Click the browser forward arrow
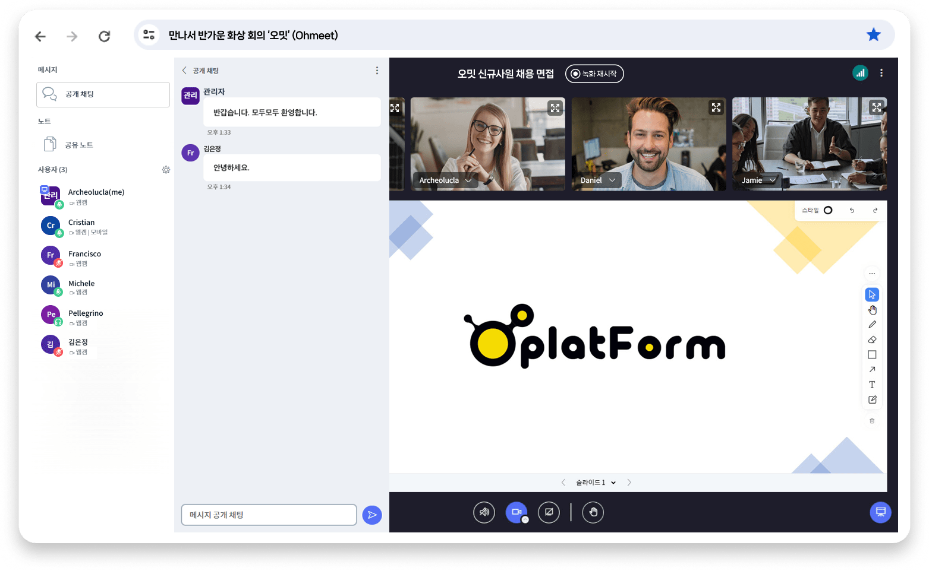Viewport: 929px width, 571px height. coord(72,36)
